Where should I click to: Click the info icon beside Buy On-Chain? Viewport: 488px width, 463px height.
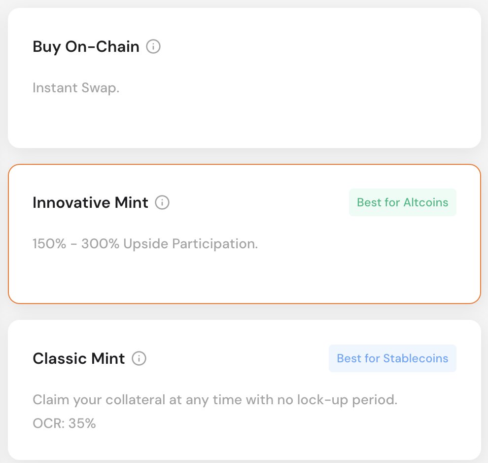coord(154,47)
